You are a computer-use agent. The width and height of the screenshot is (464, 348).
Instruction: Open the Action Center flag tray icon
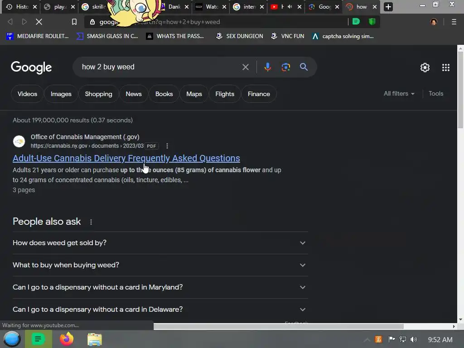(x=391, y=339)
